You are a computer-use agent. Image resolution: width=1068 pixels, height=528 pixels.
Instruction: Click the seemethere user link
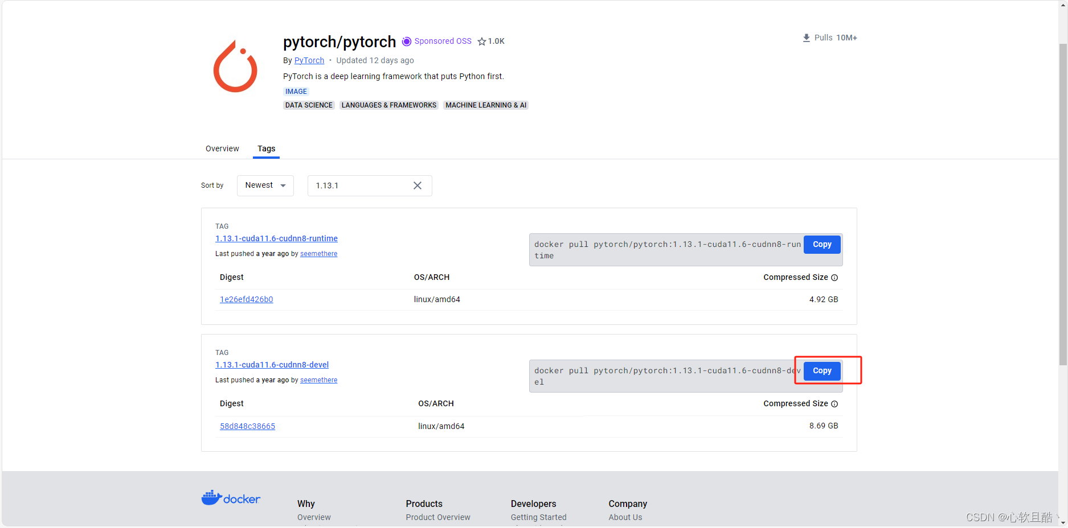(318, 253)
